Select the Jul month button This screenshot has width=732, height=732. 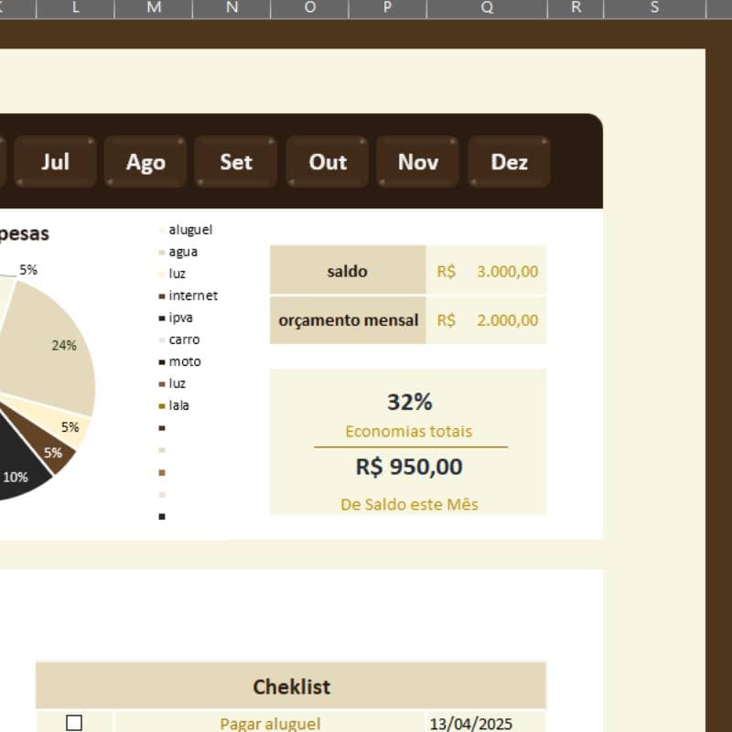[55, 162]
